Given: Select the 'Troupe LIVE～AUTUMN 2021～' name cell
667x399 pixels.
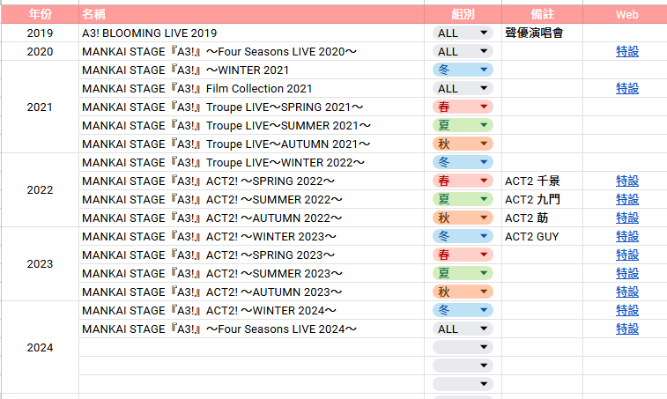Looking at the screenshot, I should (251, 144).
